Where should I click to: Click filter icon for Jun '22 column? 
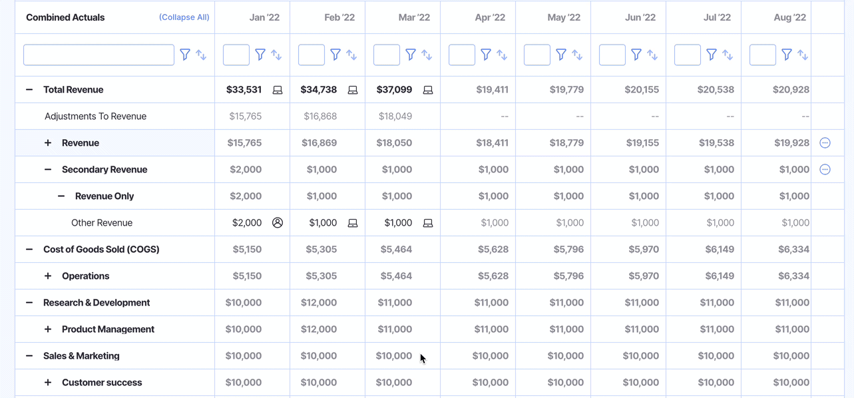[636, 55]
